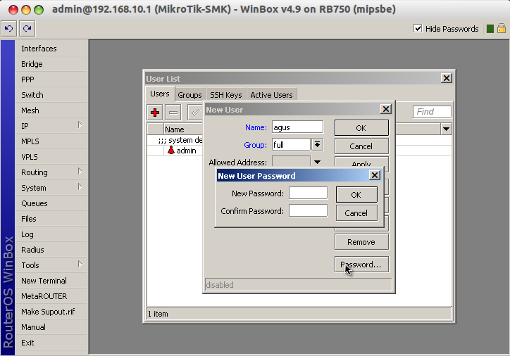Screen dimensions: 510x356
Task: Click the Apply button in New User
Action: pos(361,163)
